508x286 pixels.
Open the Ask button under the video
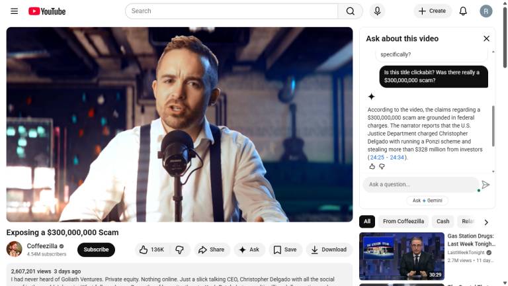click(249, 250)
